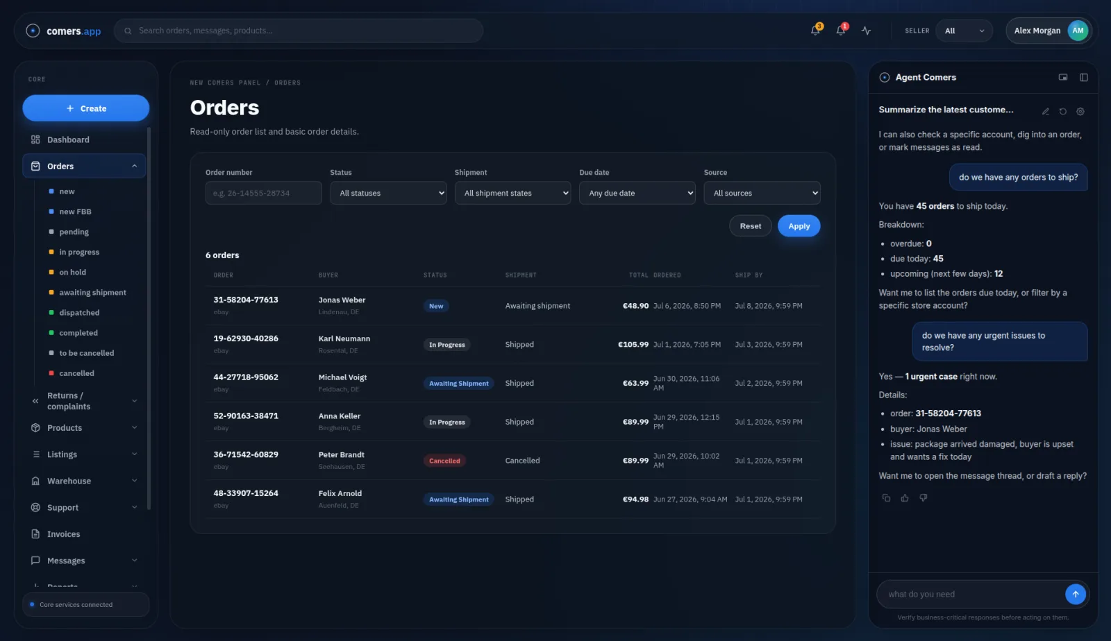Open the Seller All dropdown
1111x641 pixels.
(x=964, y=31)
